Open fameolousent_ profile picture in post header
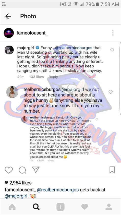Image resolution: width=121 pixels, height=215 pixels. [x=9, y=33]
